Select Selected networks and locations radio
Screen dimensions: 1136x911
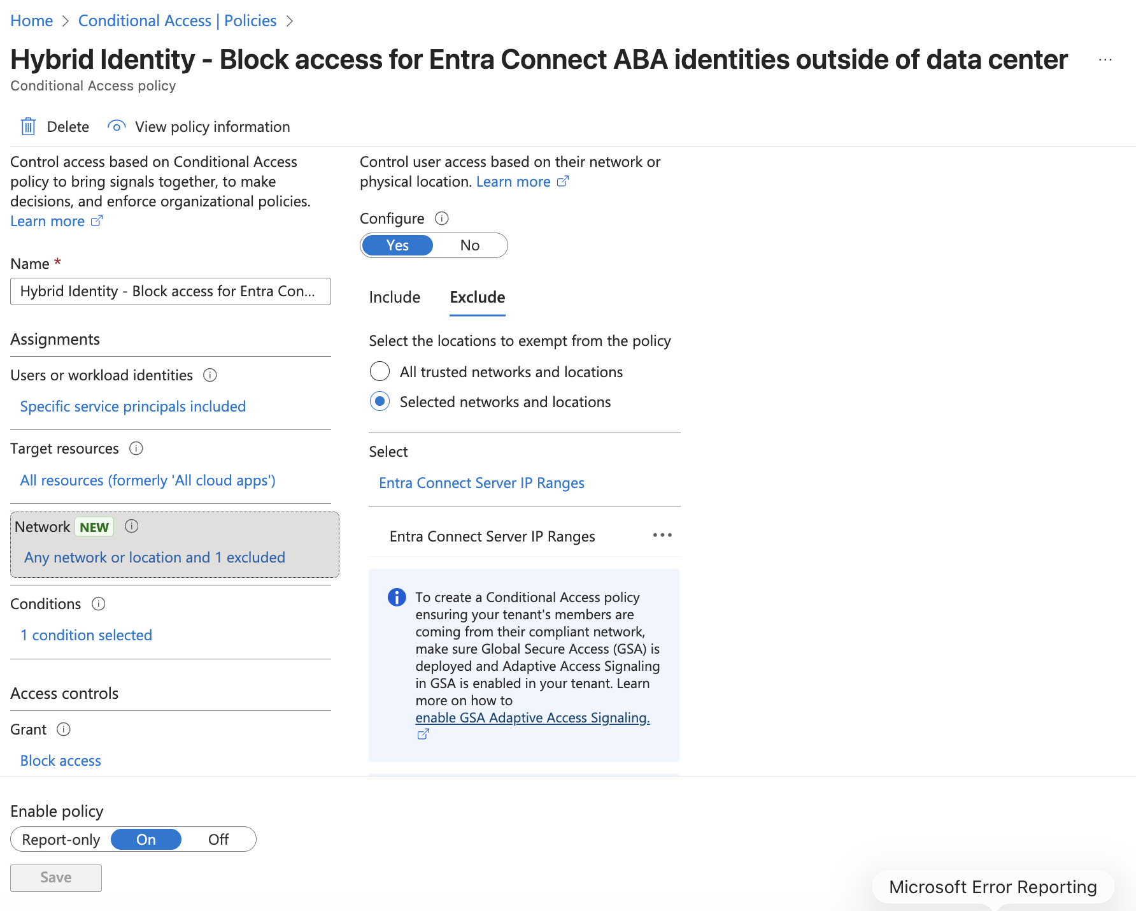[x=380, y=401]
